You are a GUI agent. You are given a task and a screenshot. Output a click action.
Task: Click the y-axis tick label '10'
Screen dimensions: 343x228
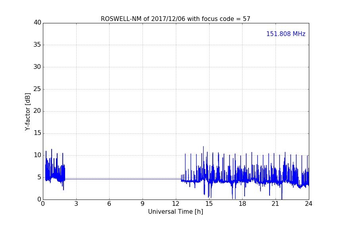coord(37,155)
